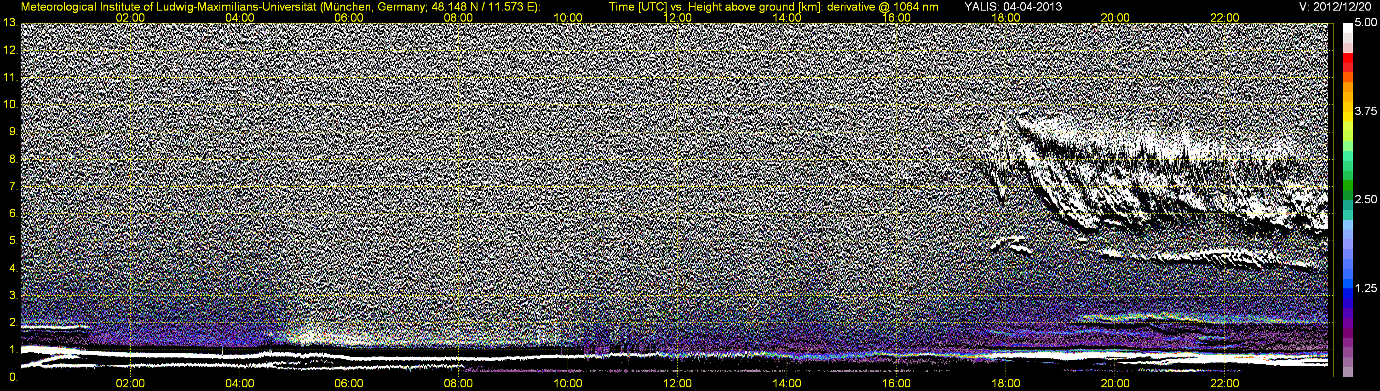Click the height axis label 7.

(13, 186)
